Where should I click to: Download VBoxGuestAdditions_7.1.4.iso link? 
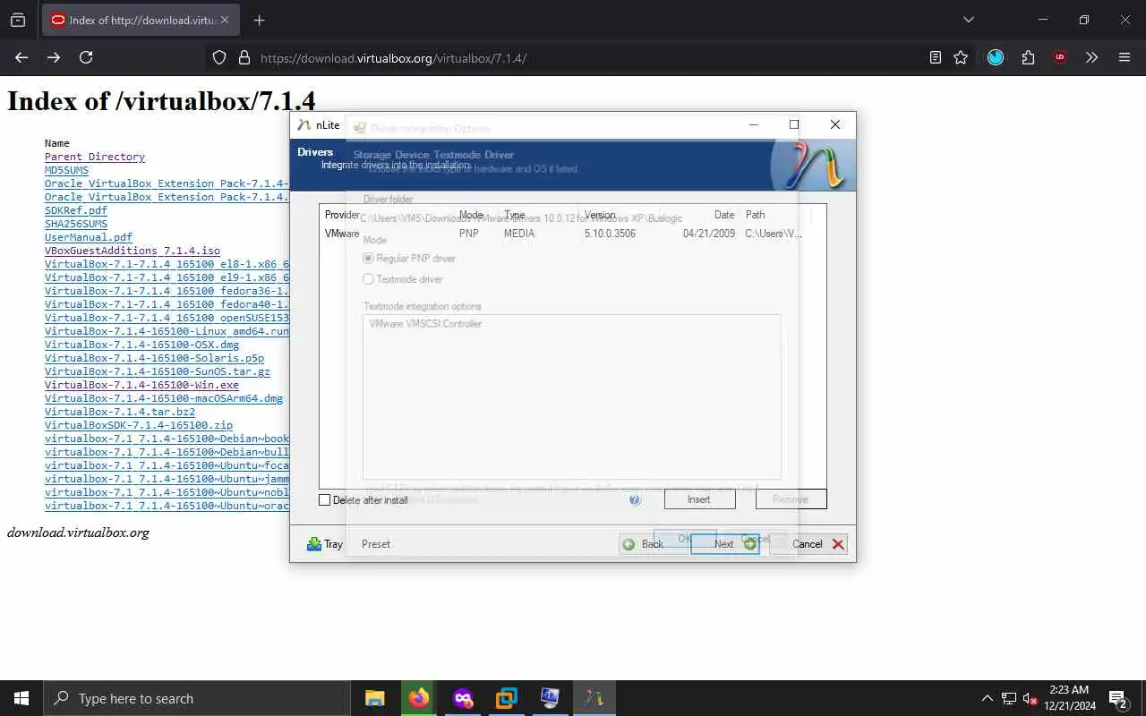[x=133, y=251]
